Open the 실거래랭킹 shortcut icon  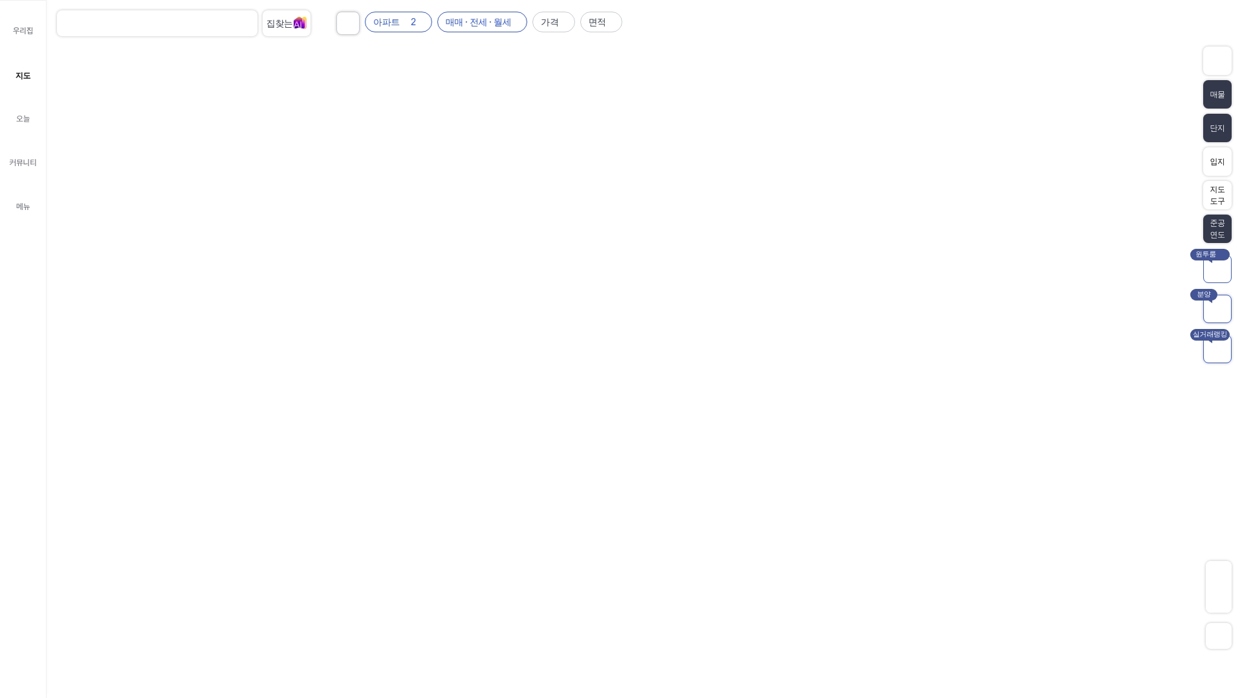click(x=1217, y=350)
